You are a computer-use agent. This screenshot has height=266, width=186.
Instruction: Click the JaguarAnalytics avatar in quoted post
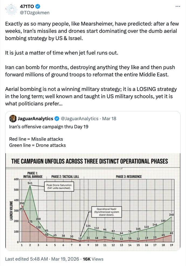coord(12,118)
